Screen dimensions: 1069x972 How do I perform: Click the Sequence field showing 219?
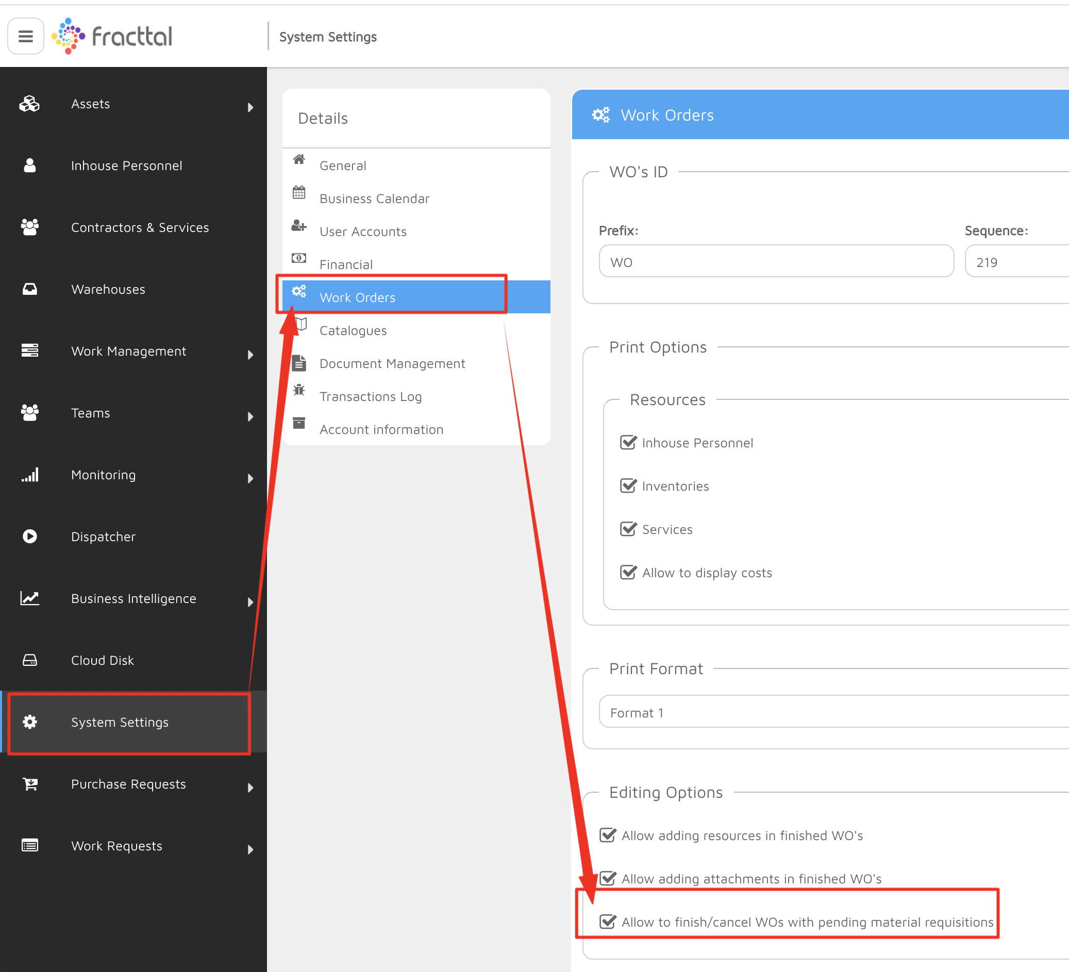tap(1016, 261)
